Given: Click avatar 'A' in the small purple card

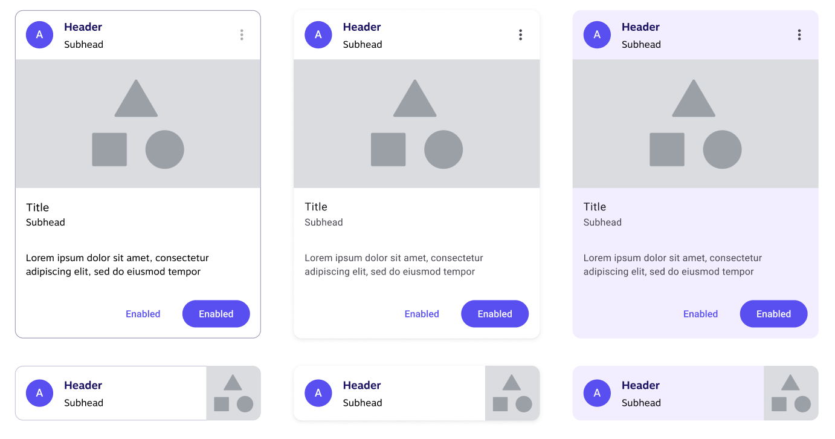Looking at the screenshot, I should 597,393.
